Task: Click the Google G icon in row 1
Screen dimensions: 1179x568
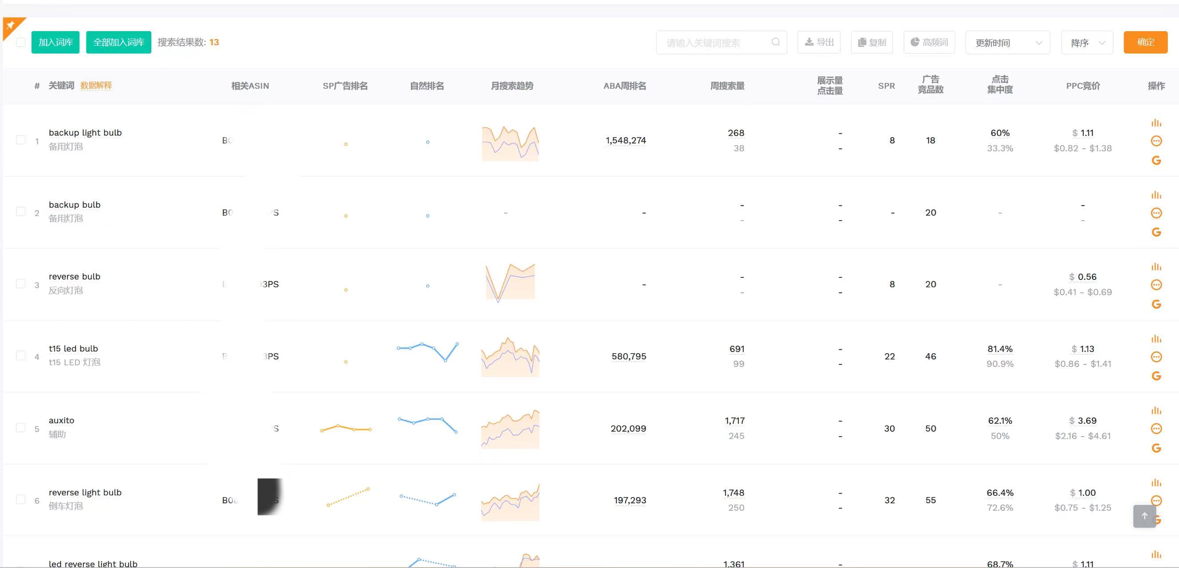Action: coord(1156,160)
